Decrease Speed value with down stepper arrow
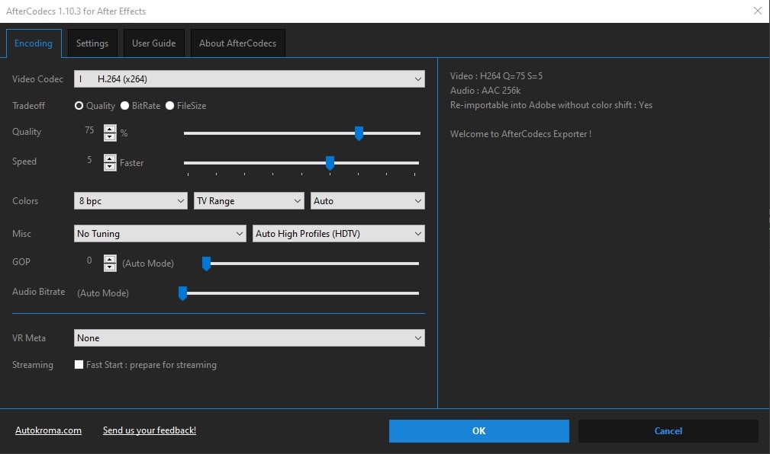Screen dimensions: 770x454 110,166
